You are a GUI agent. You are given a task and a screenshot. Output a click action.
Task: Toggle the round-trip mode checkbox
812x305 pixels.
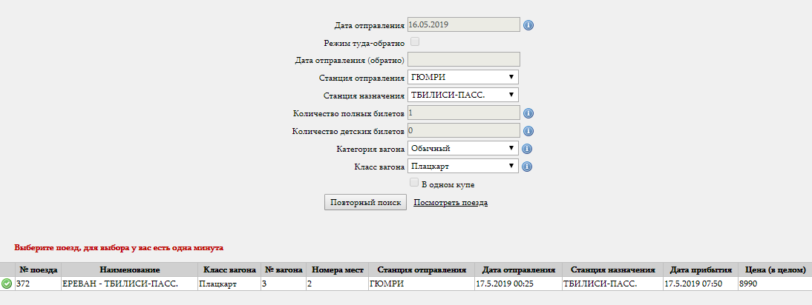(x=415, y=42)
